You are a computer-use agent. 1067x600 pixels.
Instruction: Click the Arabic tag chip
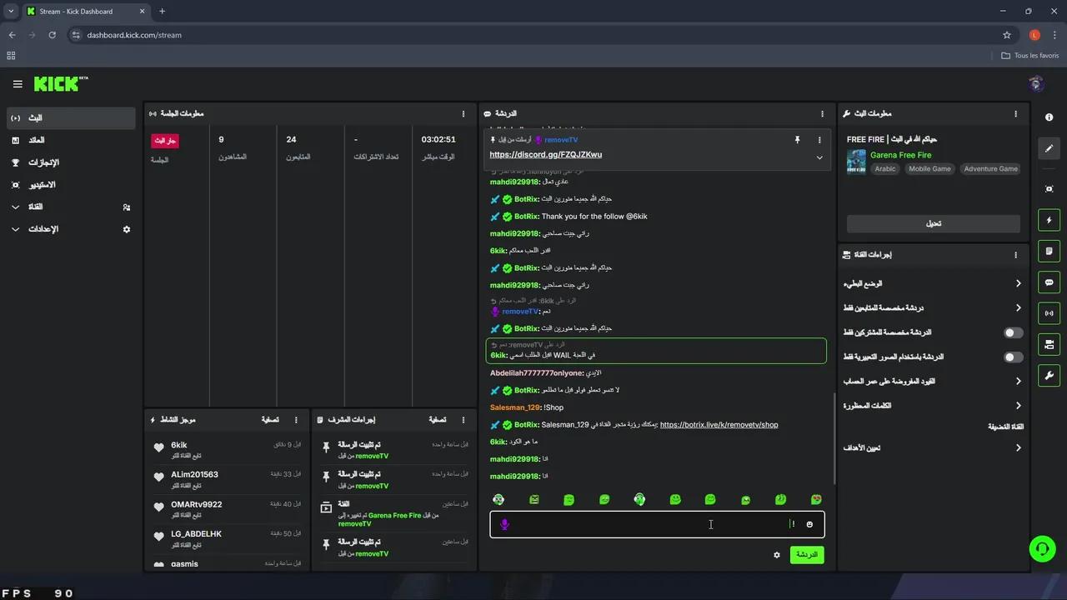(x=885, y=168)
